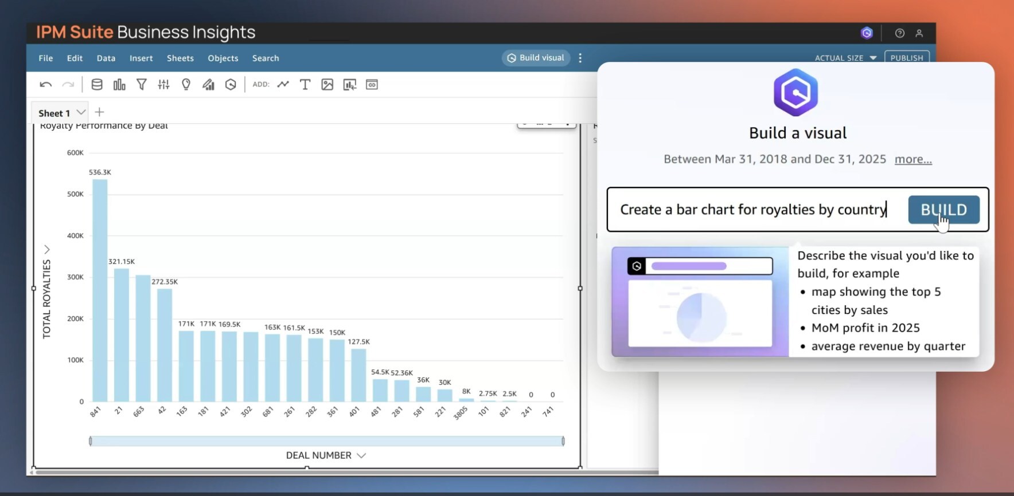This screenshot has width=1014, height=496.
Task: Open the Themes paintbrush chart icon
Action: [x=208, y=85]
